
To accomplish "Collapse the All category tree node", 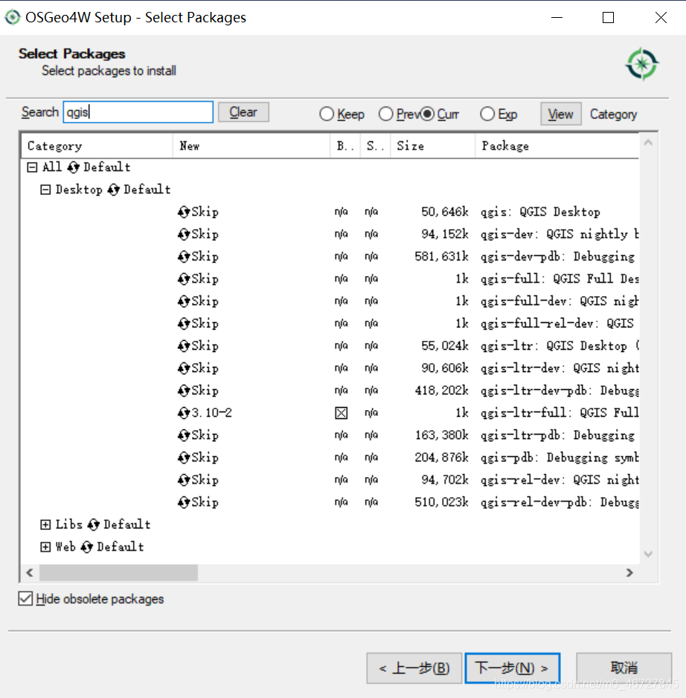I will pos(32,167).
